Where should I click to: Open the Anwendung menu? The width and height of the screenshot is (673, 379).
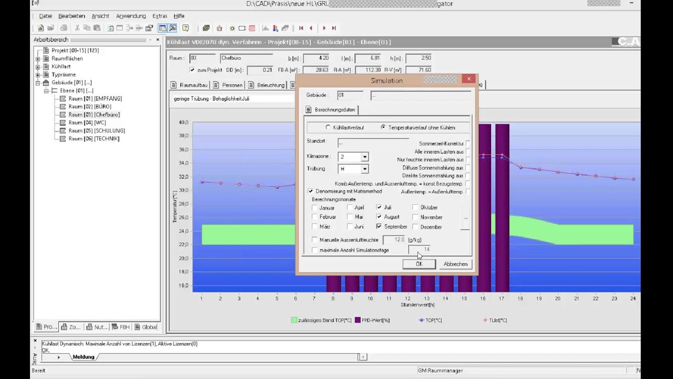pyautogui.click(x=130, y=16)
